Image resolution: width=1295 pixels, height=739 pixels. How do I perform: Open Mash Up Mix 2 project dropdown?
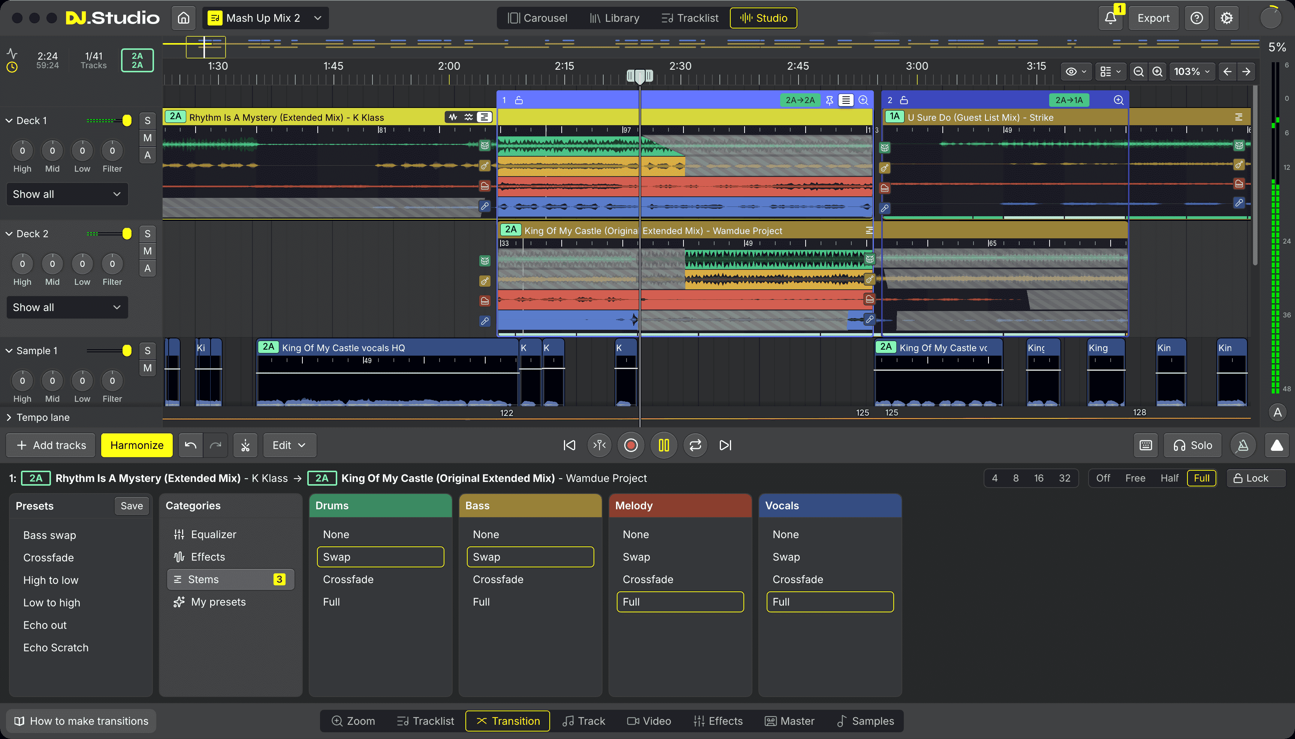(265, 18)
